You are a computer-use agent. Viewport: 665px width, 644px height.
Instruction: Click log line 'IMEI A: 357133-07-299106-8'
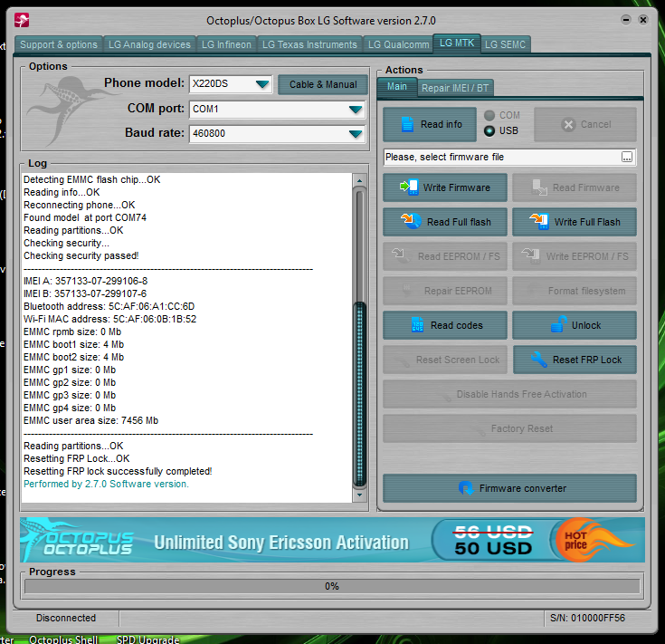coord(86,281)
